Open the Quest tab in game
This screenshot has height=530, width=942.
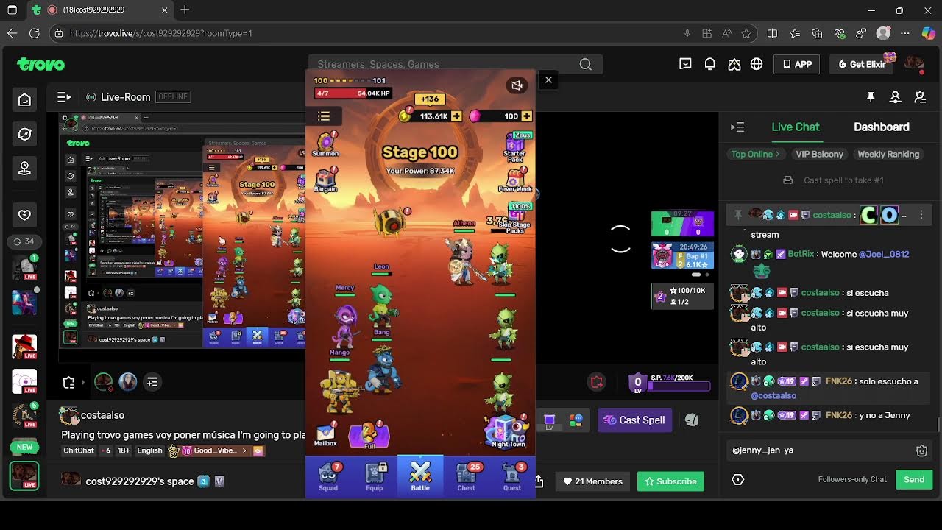pos(512,476)
